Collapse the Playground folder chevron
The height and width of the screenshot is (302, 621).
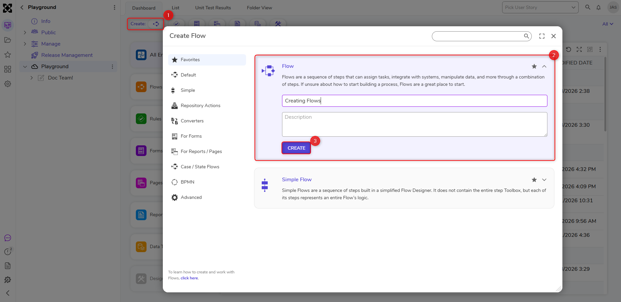coord(25,67)
